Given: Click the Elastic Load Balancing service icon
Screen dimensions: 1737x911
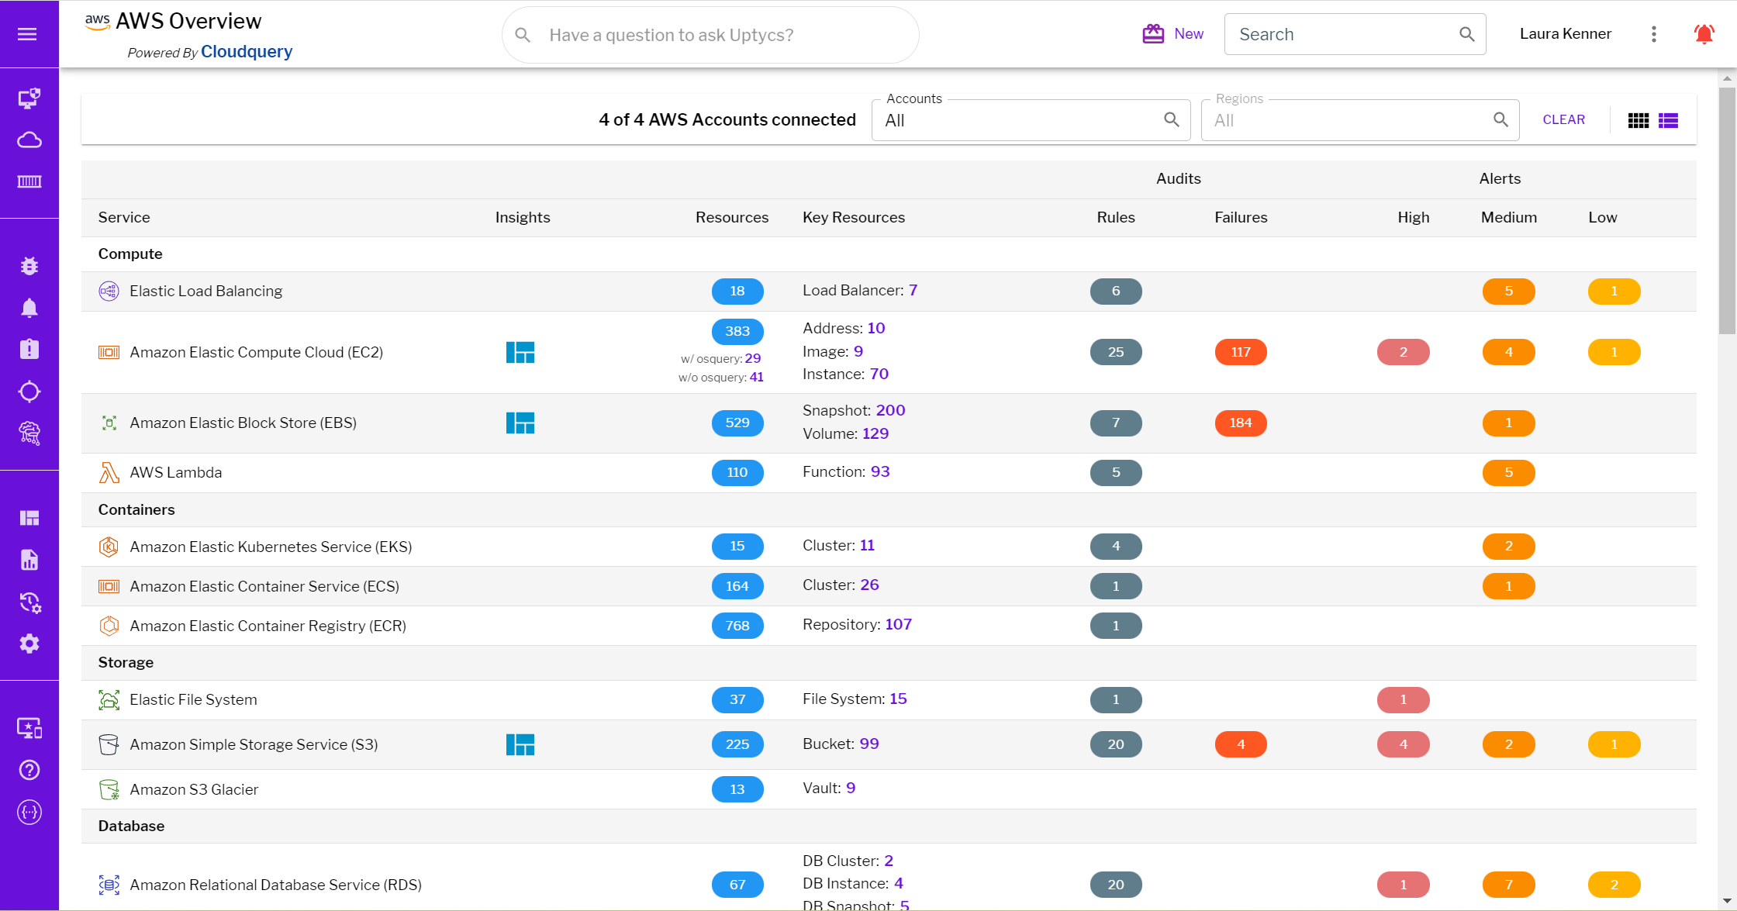Looking at the screenshot, I should (109, 289).
